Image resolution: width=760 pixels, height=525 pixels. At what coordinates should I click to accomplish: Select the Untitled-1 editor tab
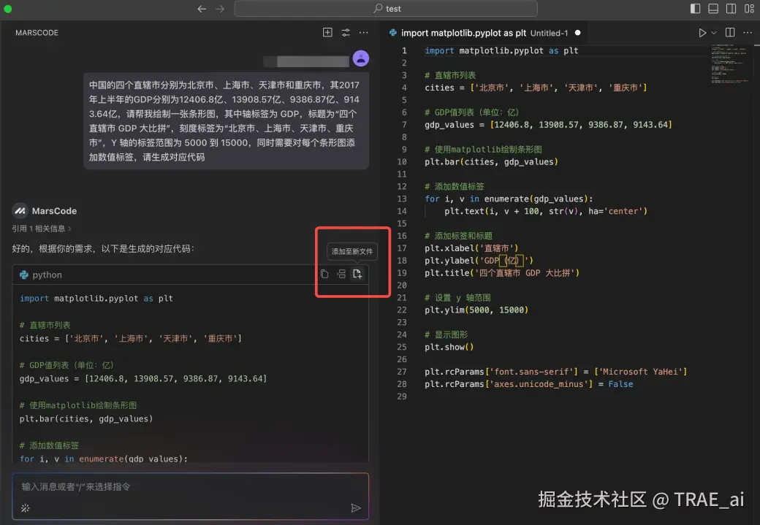482,32
